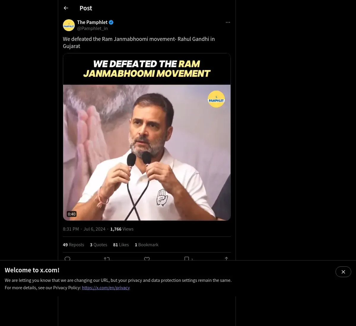The height and width of the screenshot is (326, 356).
Task: Open the three-dot more options menu
Action: pyautogui.click(x=228, y=22)
